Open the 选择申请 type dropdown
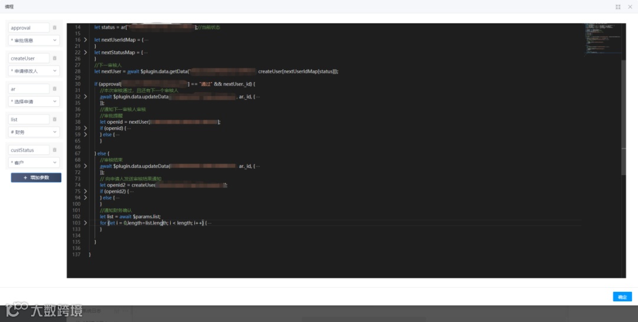Screen dimensions: 638x322 34,101
